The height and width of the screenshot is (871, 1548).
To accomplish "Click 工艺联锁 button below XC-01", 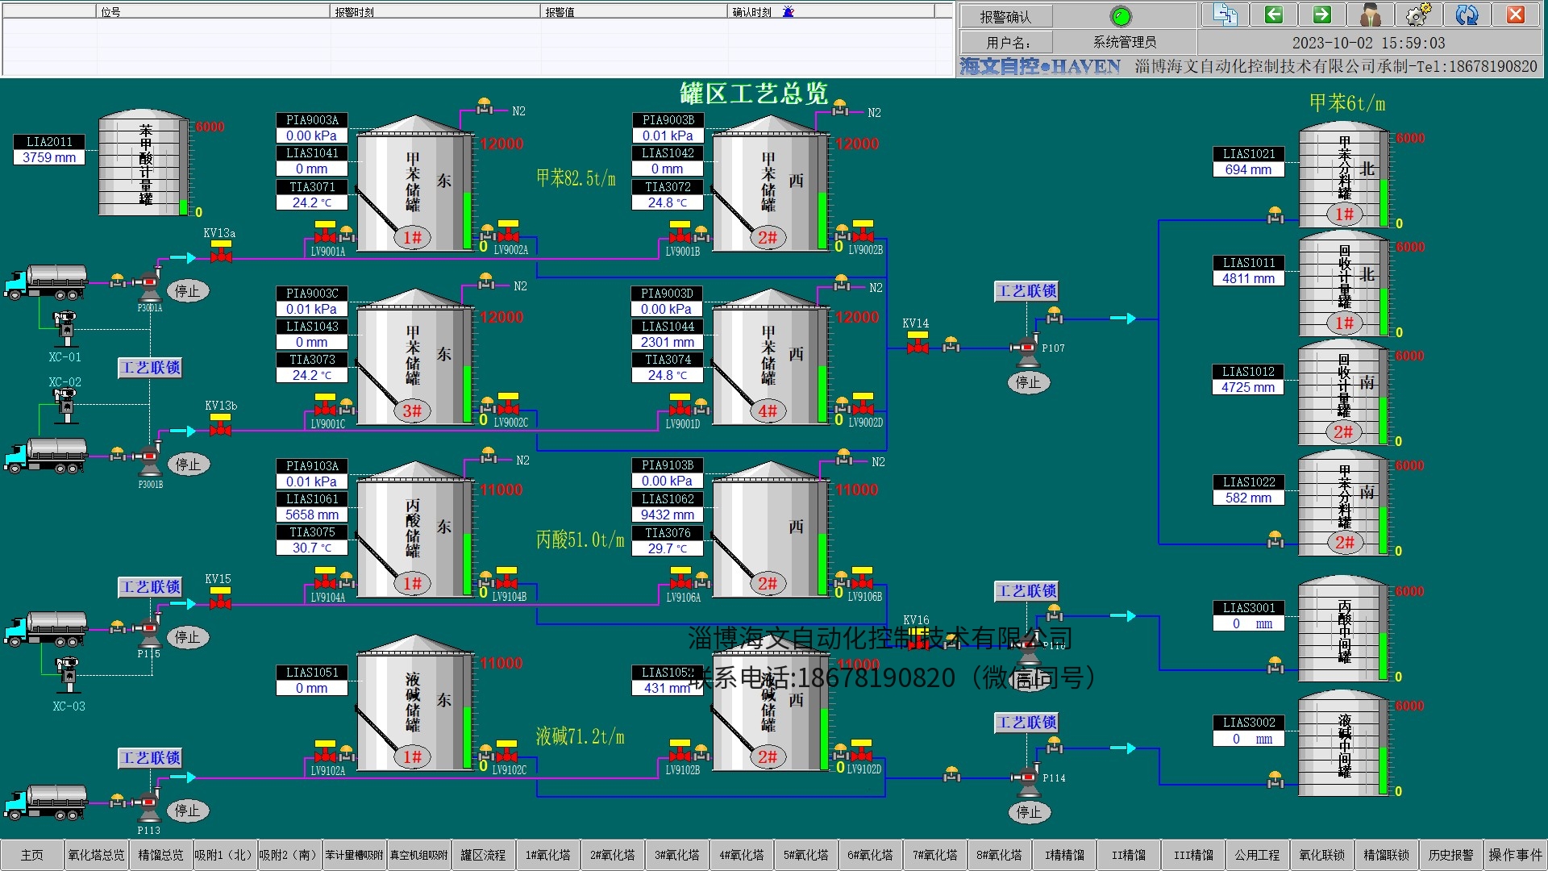I will point(151,368).
